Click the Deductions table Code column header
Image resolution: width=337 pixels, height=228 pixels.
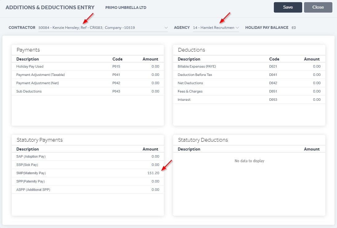(274, 59)
